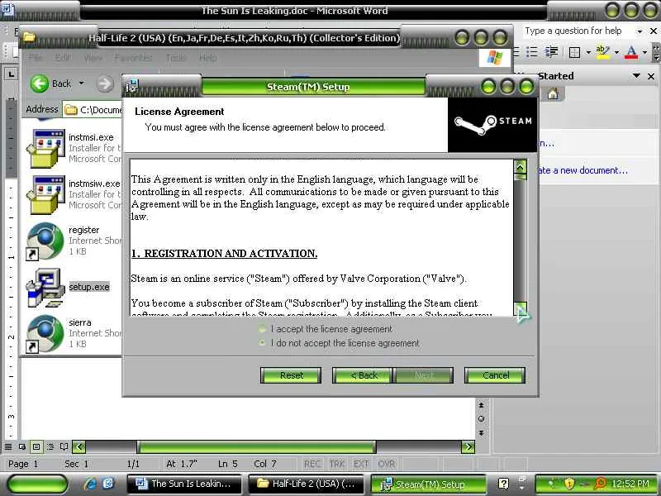Open the Explorer View menu
The image size is (661, 496).
(93, 57)
